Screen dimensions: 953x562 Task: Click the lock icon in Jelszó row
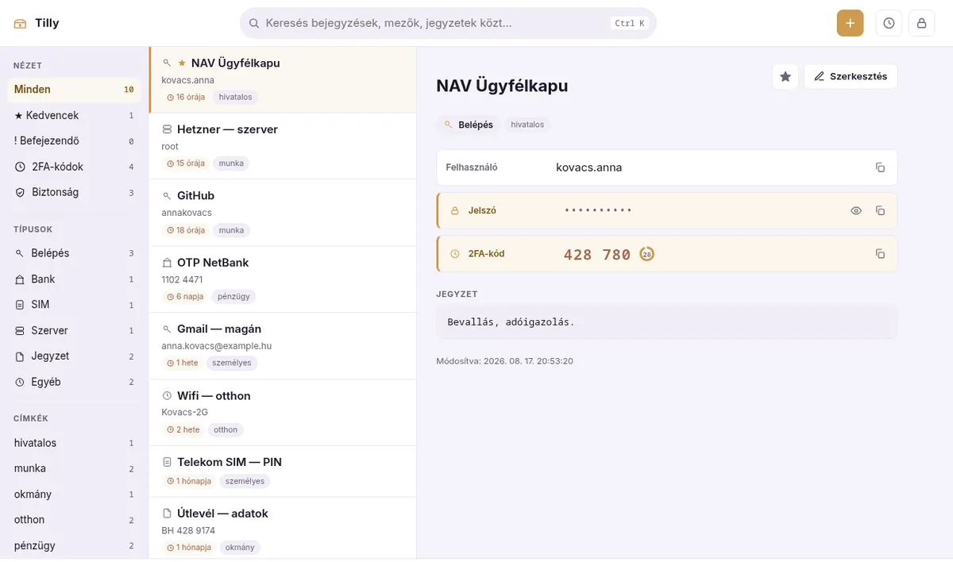pyautogui.click(x=455, y=211)
